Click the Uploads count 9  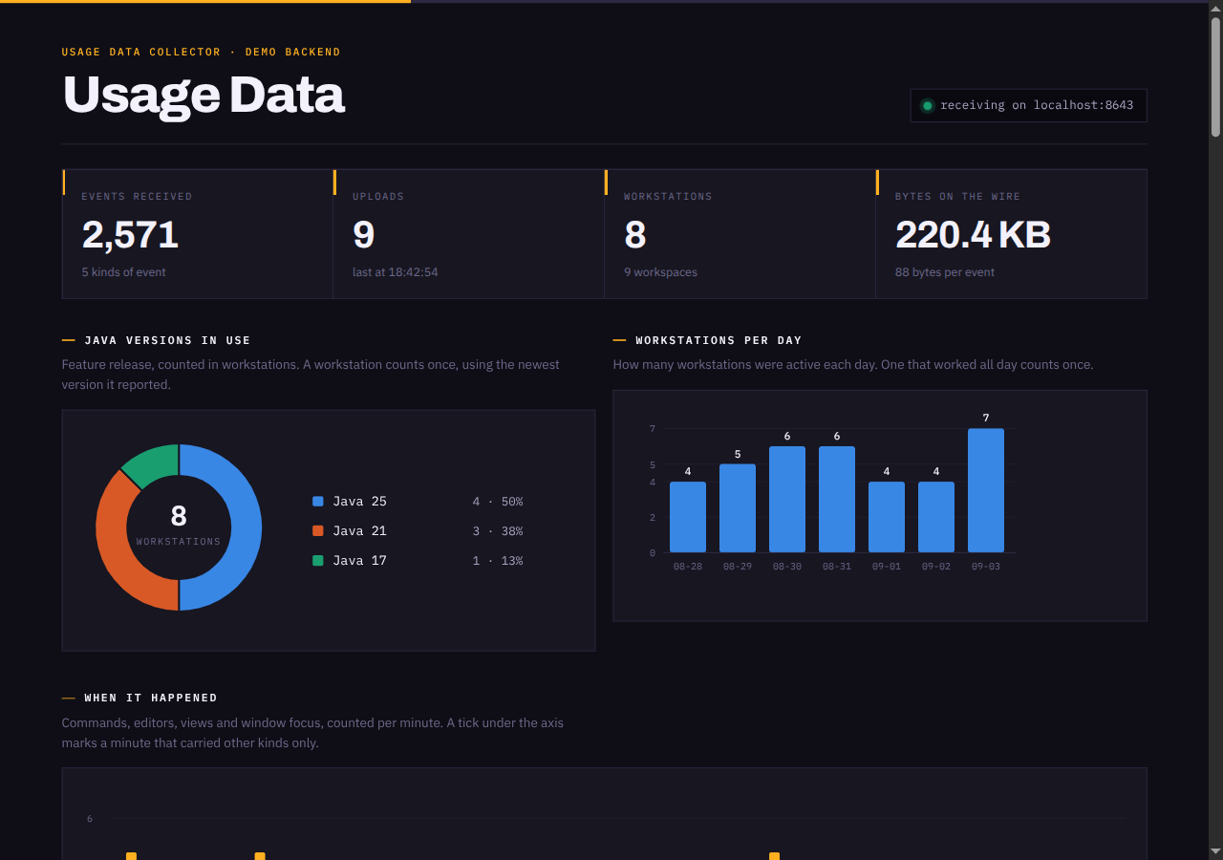coord(363,235)
